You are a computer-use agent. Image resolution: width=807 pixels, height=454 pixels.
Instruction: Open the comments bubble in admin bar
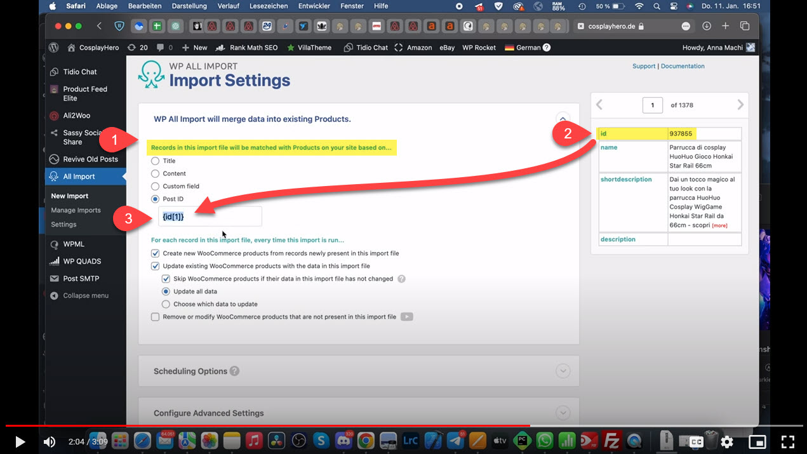[x=164, y=48]
